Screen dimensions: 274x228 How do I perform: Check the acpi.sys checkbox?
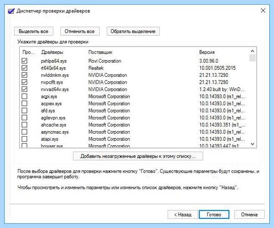click(x=25, y=96)
